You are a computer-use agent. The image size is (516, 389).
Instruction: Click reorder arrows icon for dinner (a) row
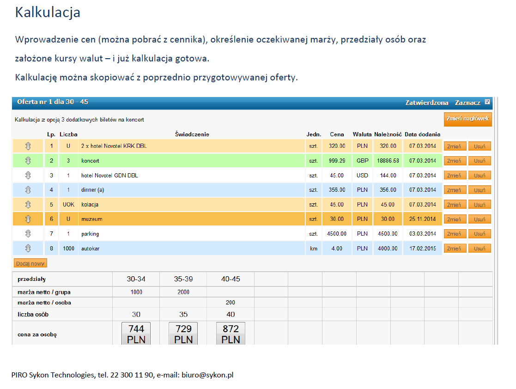tap(28, 190)
